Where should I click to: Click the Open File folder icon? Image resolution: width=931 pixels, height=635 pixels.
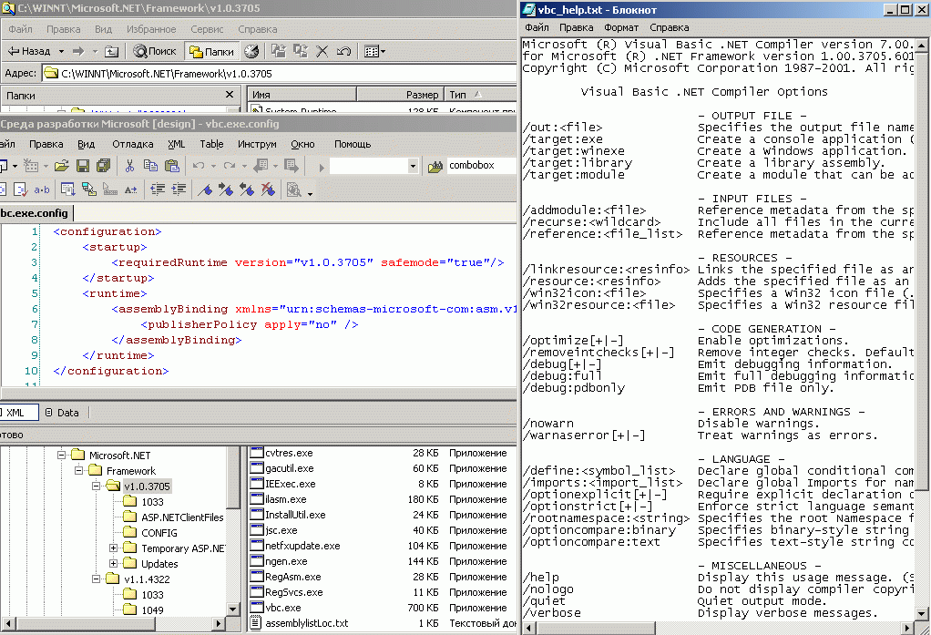(x=61, y=166)
